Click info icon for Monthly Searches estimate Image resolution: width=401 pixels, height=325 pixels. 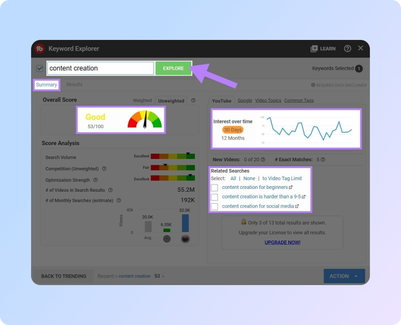point(119,201)
